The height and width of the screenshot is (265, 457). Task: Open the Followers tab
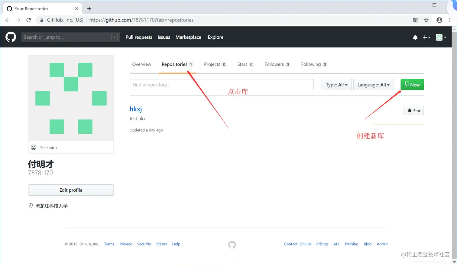coord(277,64)
